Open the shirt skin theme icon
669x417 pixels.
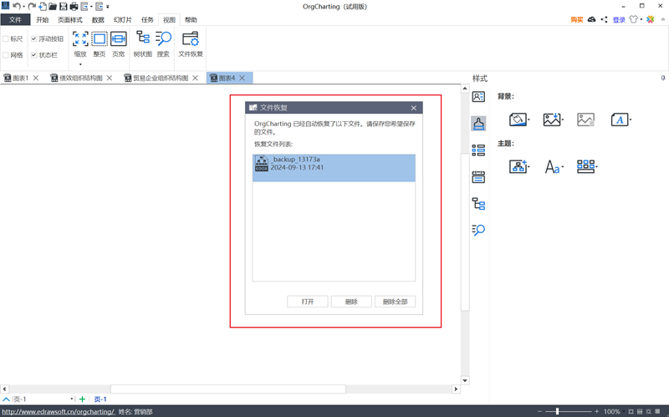coord(634,19)
